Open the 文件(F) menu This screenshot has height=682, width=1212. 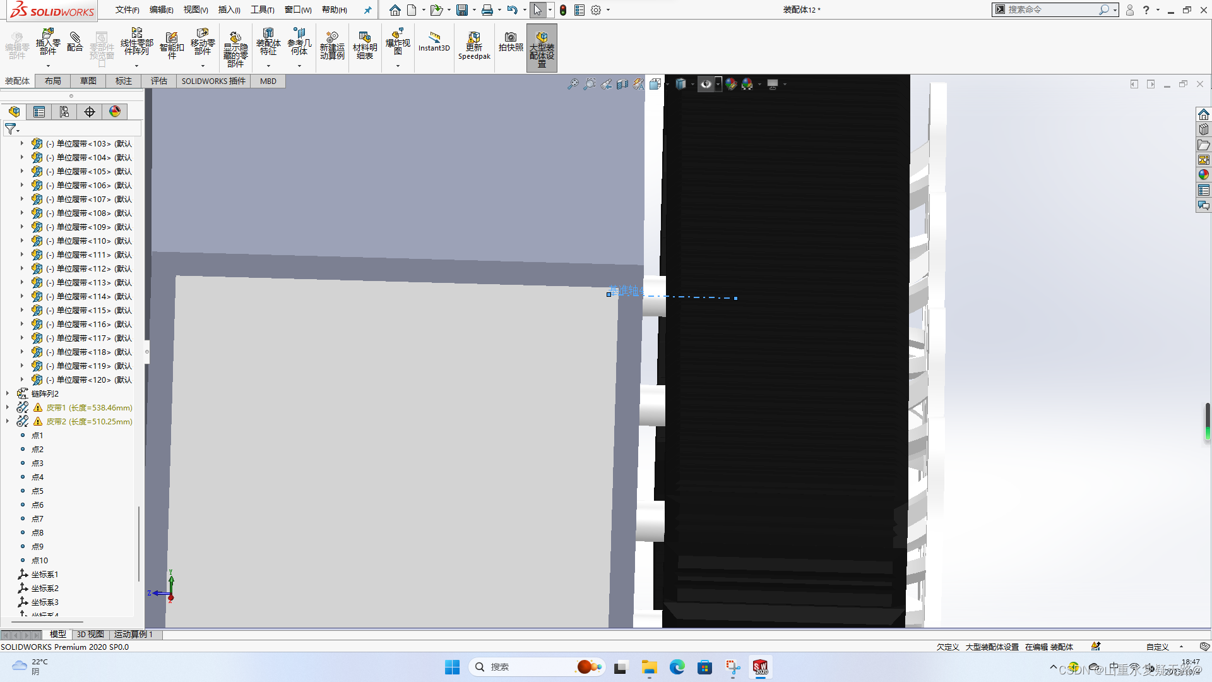point(128,10)
